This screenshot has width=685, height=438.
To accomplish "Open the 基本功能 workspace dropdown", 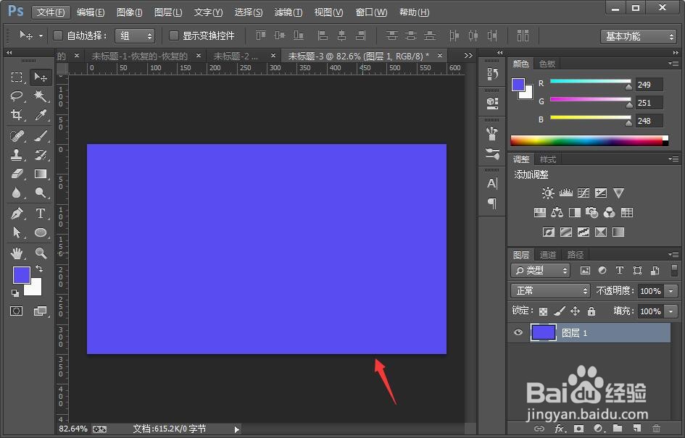I will click(639, 36).
